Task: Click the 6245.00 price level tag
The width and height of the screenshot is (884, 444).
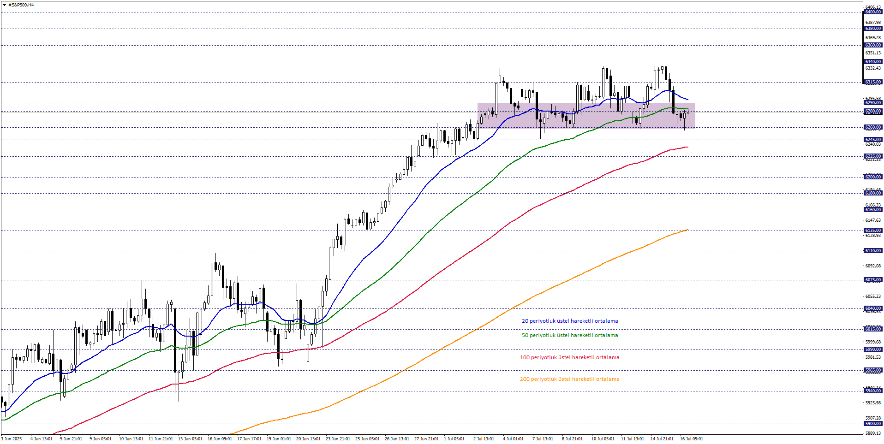Action: pyautogui.click(x=873, y=140)
